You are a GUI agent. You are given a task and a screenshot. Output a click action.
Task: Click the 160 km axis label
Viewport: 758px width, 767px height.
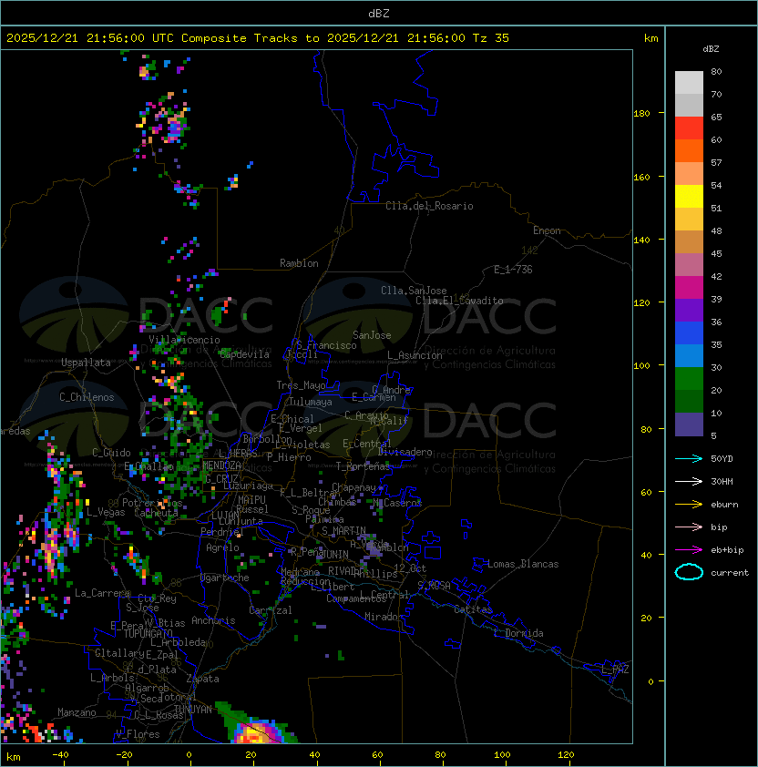(641, 177)
